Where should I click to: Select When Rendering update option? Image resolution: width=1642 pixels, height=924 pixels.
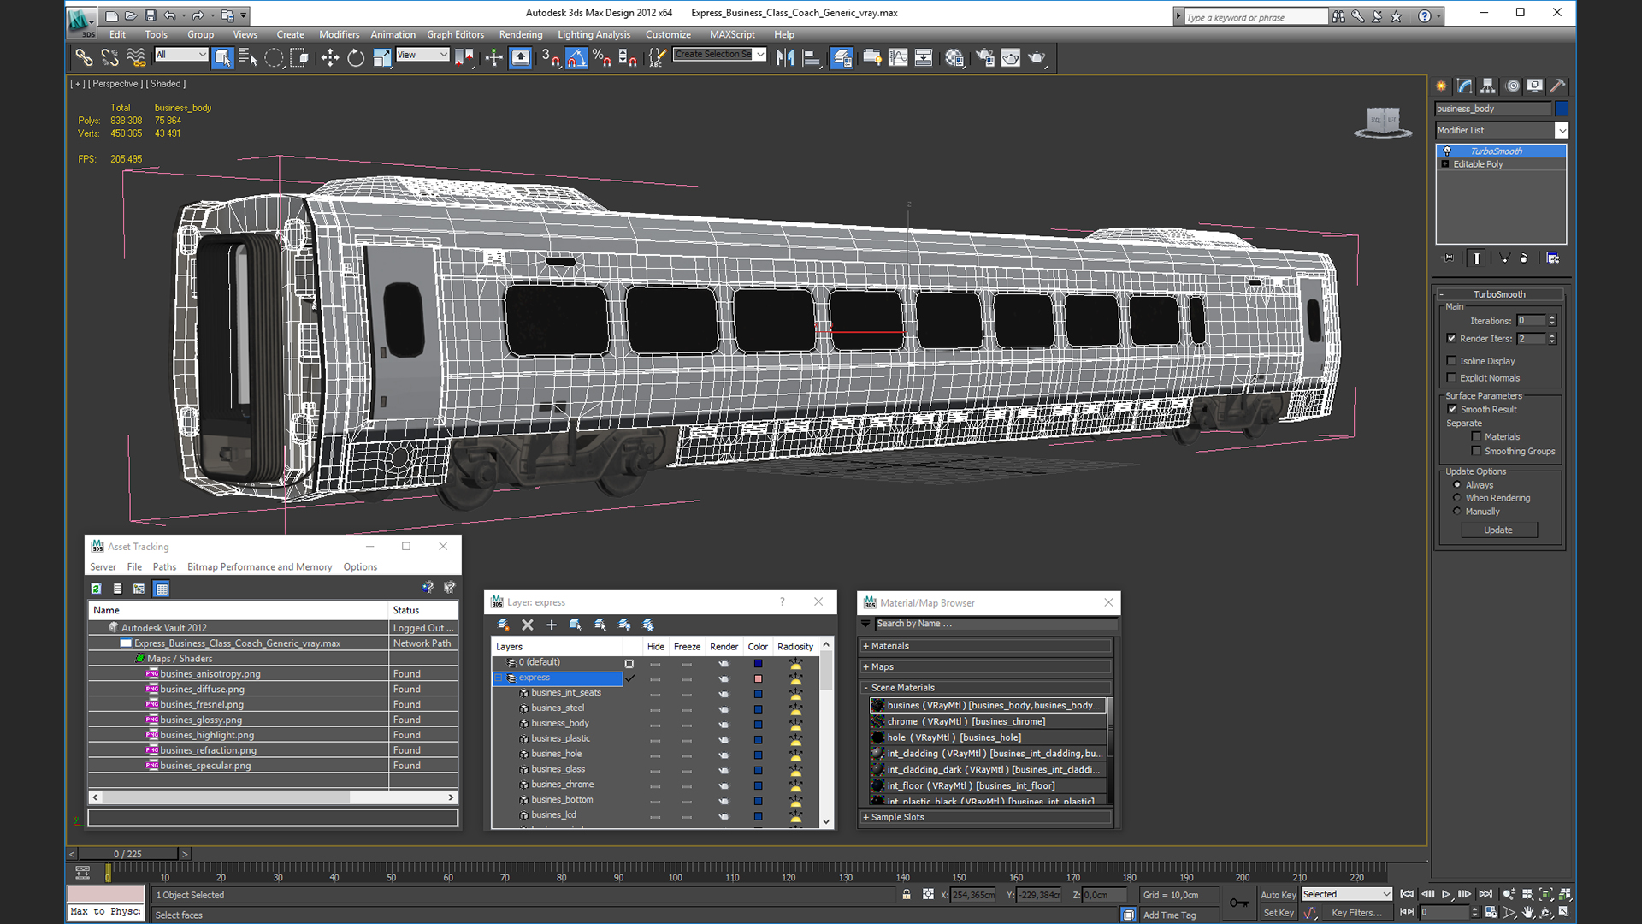point(1457,497)
